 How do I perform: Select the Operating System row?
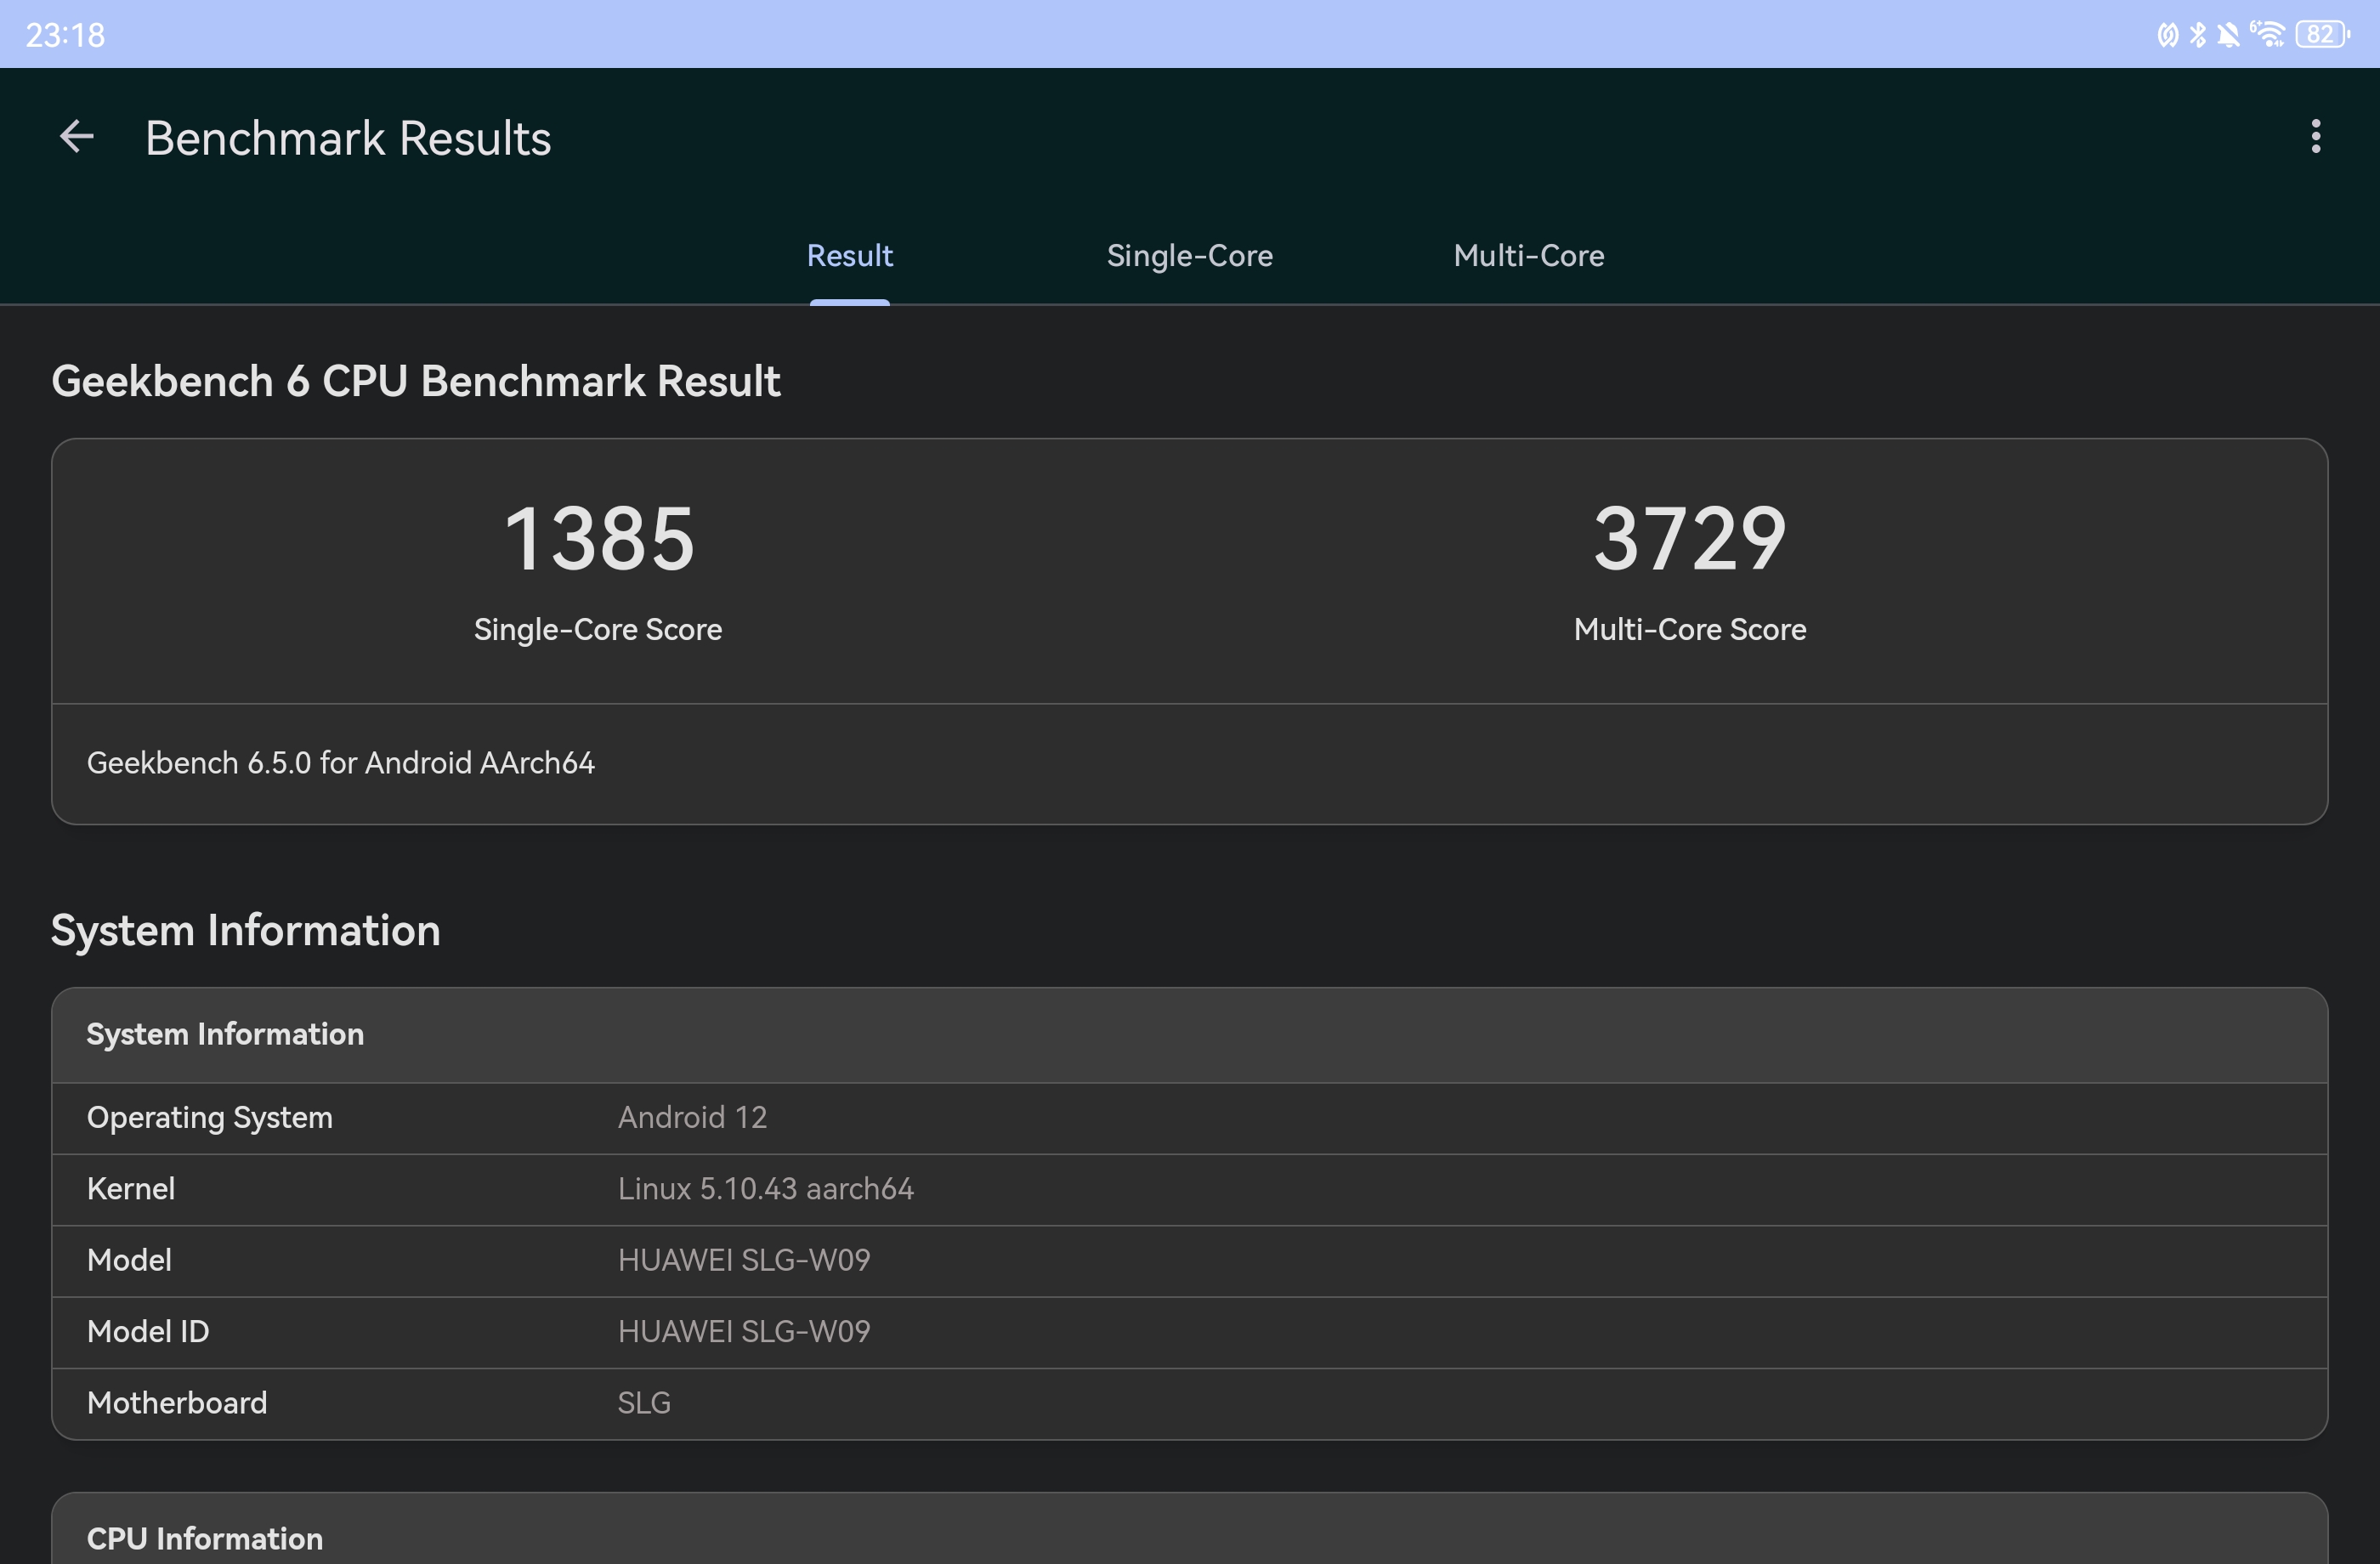pyautogui.click(x=1189, y=1118)
